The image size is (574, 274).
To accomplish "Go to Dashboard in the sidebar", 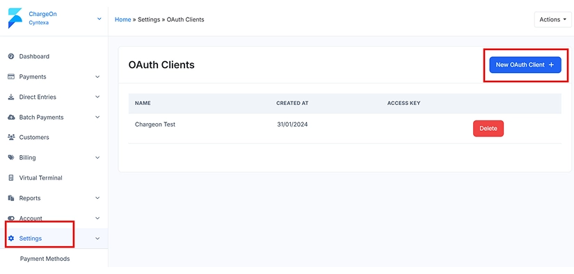I will (34, 56).
